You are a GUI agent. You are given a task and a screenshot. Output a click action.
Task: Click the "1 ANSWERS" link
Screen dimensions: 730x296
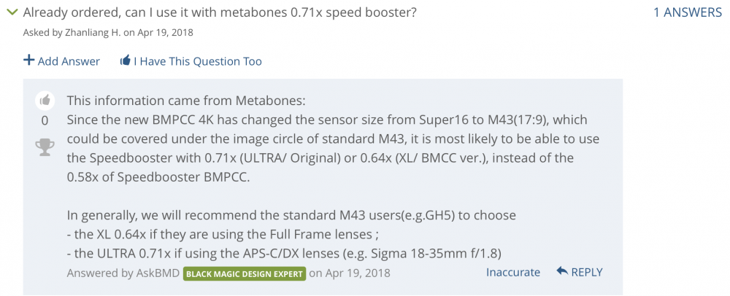coord(687,13)
